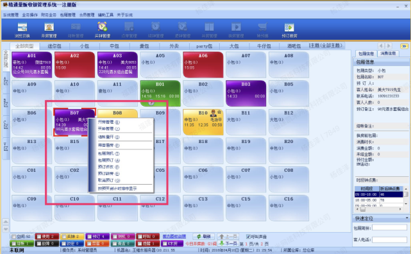Click the 刷新 refresh button
The height and width of the screenshot is (254, 411).
pos(204,237)
